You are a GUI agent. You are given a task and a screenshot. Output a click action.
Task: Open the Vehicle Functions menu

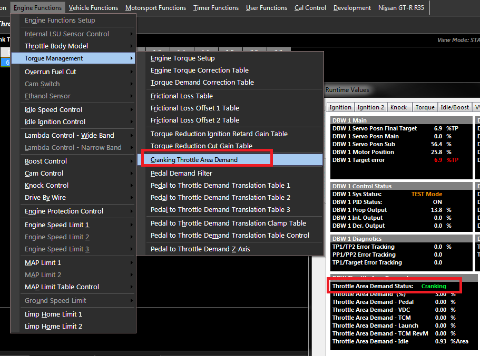(x=93, y=8)
